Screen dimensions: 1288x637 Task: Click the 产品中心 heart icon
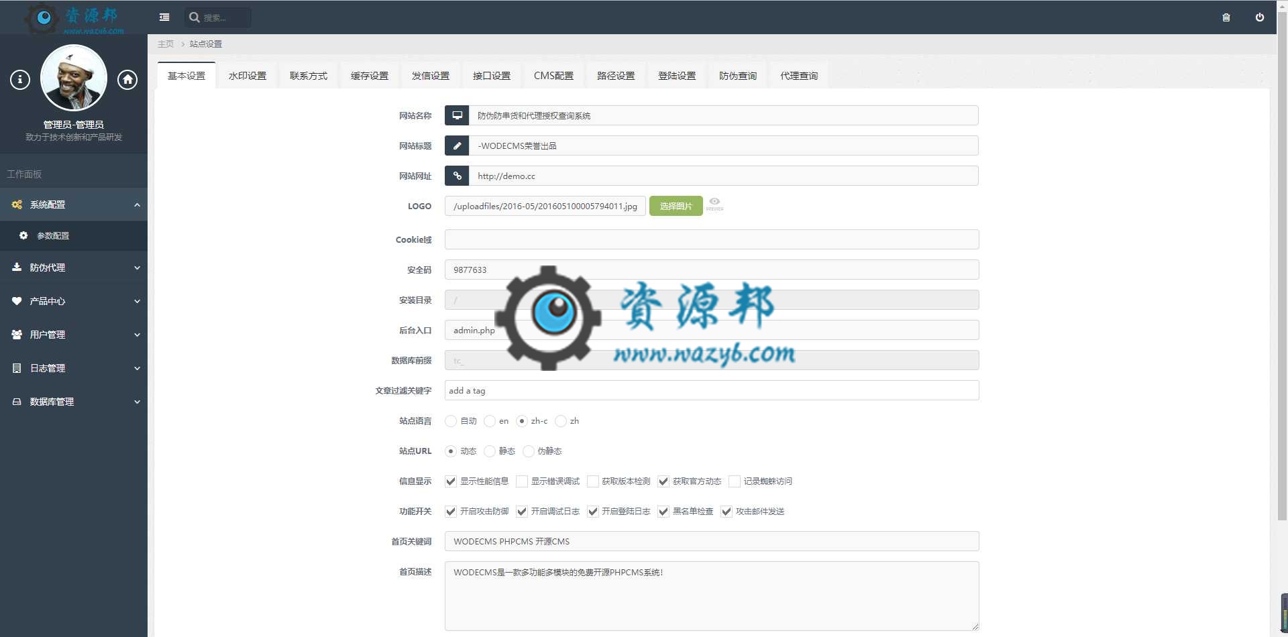point(17,301)
